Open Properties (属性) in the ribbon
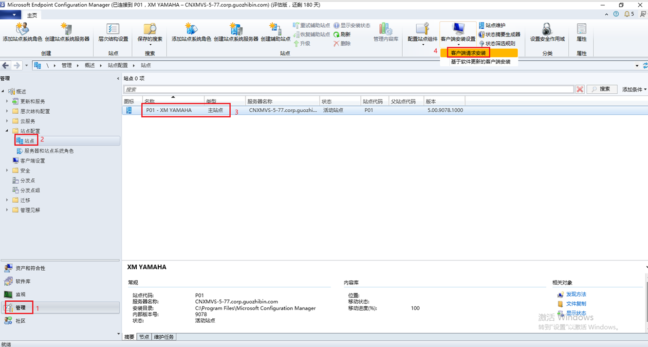648x347 pixels. [x=581, y=33]
